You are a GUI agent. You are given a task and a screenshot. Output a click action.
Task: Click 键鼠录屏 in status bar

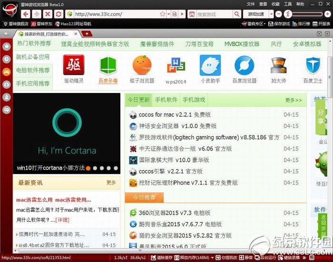[x=289, y=258]
